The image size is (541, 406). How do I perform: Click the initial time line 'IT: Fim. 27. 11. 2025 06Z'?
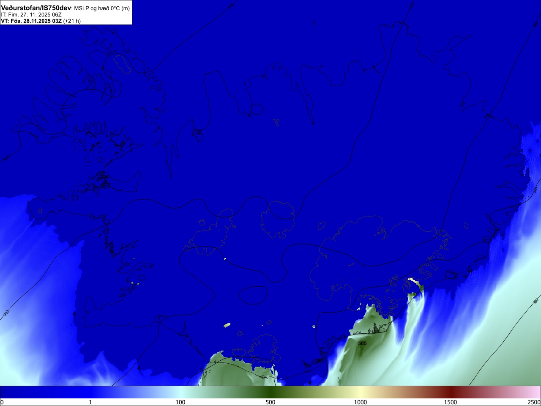tap(31, 14)
